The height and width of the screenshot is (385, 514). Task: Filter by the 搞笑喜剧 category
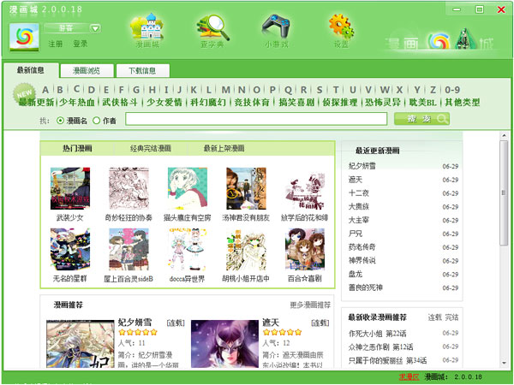(x=297, y=103)
